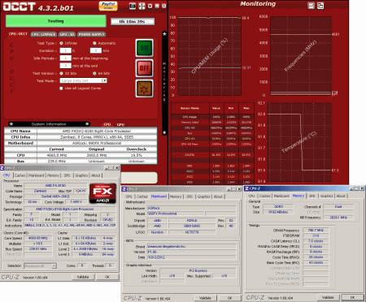Open SPD tab in the Memory CPU-Z window
Image resolution: width=366 pixels, height=302 pixels.
tap(312, 196)
